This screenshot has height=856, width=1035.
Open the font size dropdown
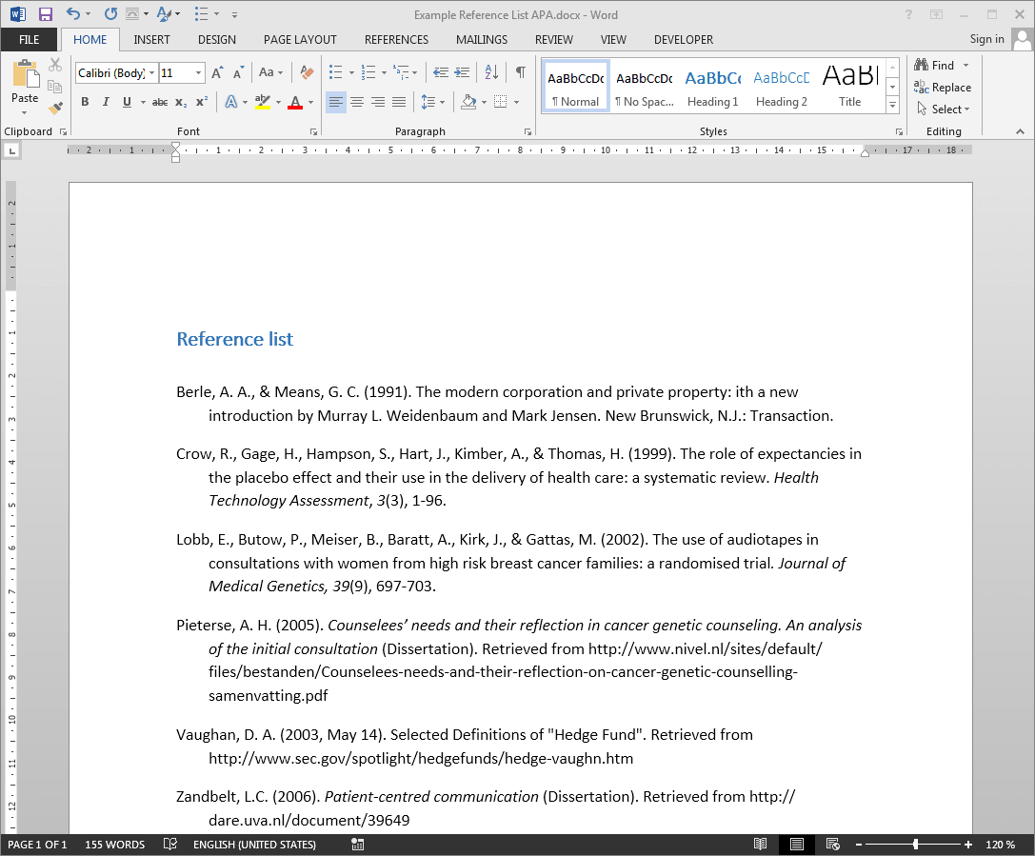click(x=199, y=73)
